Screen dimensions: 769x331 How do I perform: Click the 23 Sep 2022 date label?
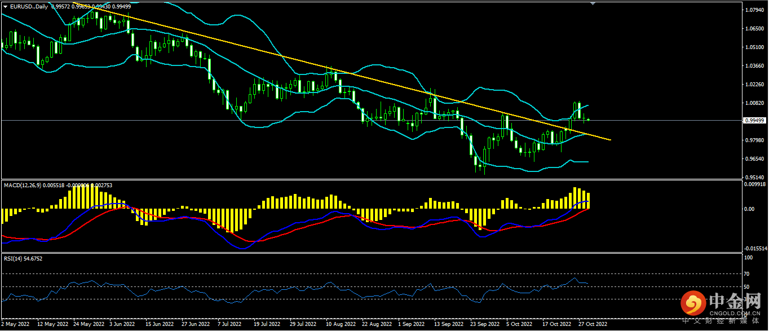point(485,325)
